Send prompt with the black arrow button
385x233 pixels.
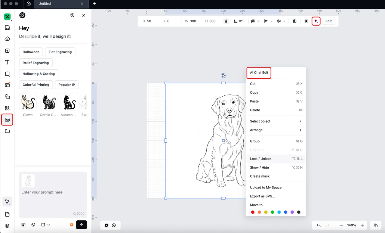click(x=82, y=225)
